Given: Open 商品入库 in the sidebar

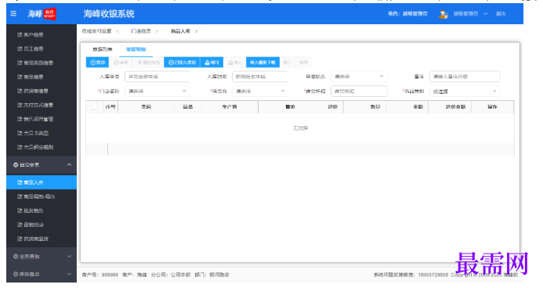Looking at the screenshot, I should coord(42,182).
